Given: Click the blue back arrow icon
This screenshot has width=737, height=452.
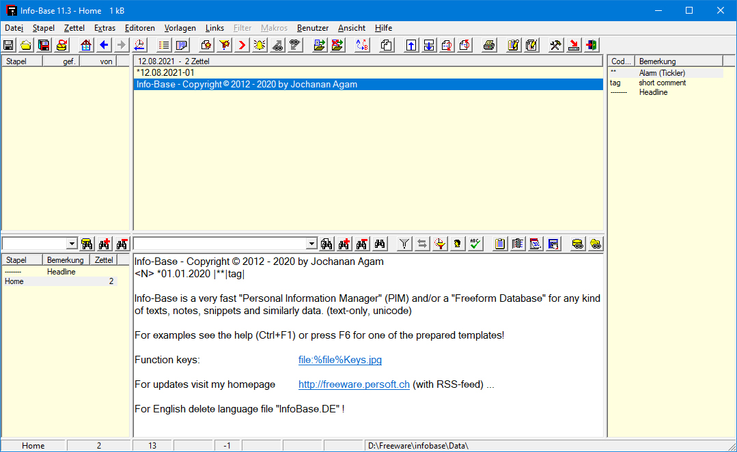Looking at the screenshot, I should pyautogui.click(x=104, y=45).
